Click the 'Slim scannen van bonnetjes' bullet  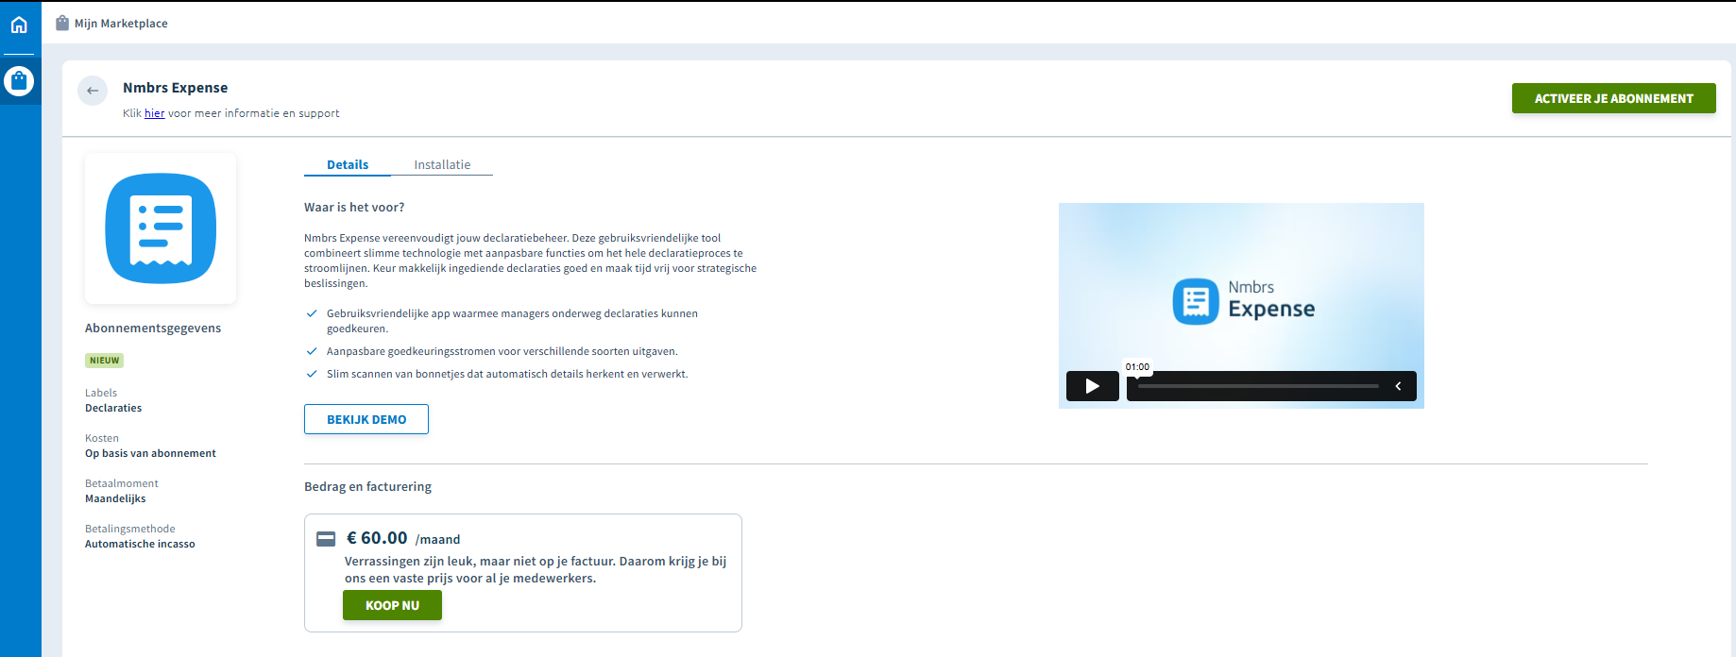point(507,374)
